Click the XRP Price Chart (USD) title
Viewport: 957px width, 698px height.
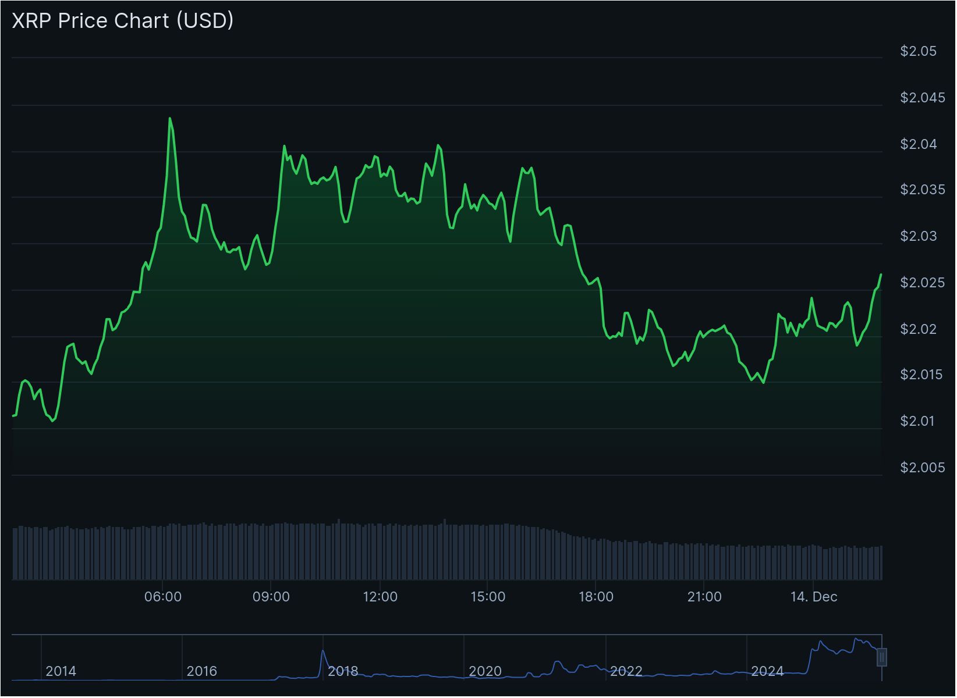point(123,20)
